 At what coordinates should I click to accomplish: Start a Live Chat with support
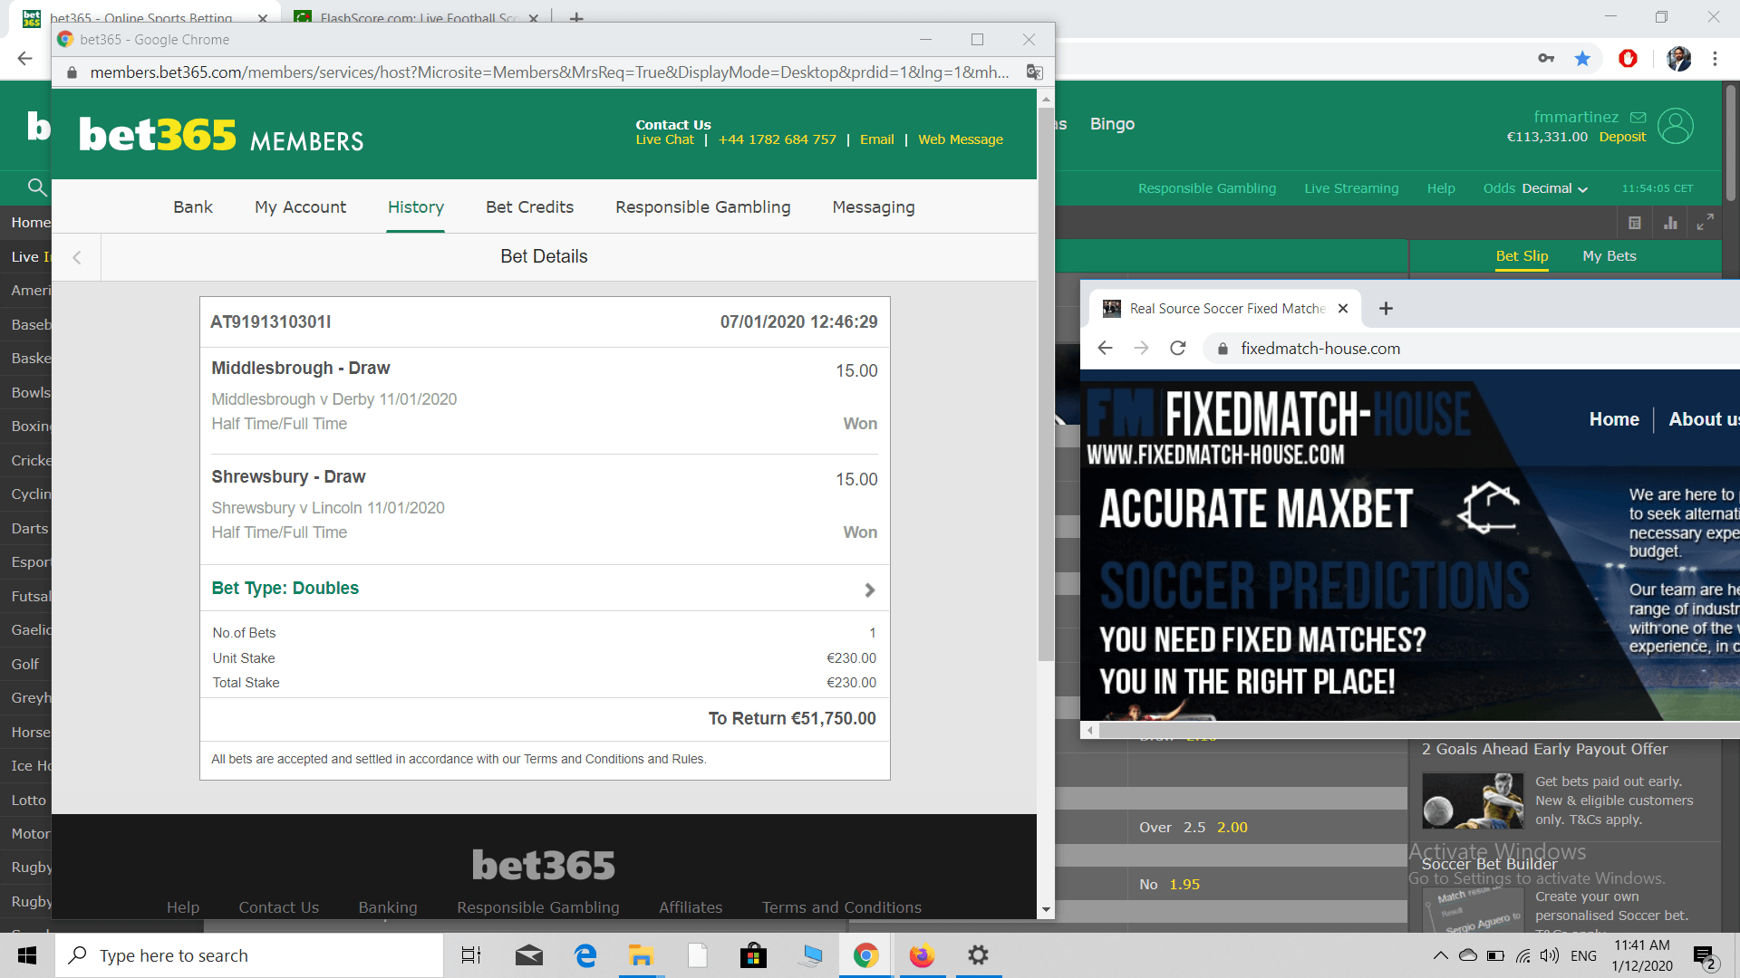(664, 139)
